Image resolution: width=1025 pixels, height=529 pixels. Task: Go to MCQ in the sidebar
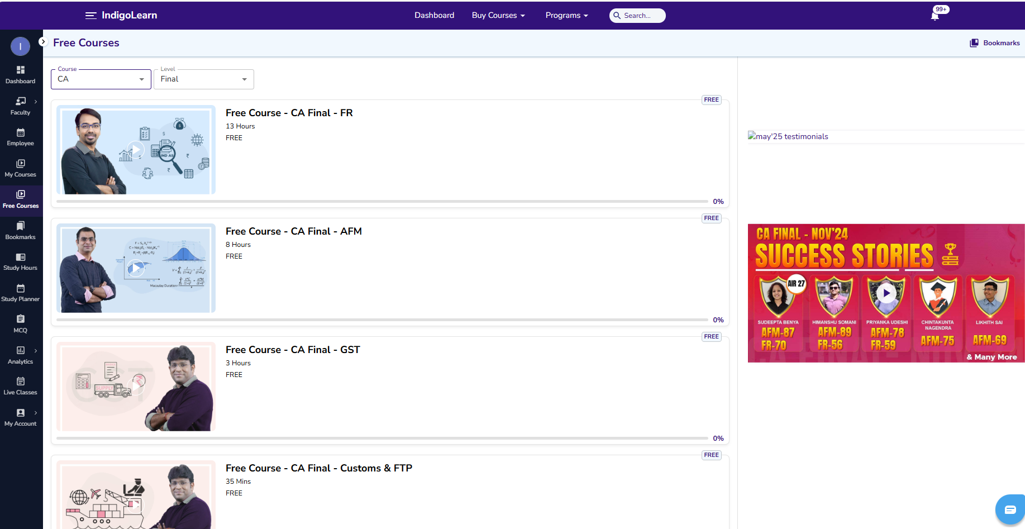(21, 324)
